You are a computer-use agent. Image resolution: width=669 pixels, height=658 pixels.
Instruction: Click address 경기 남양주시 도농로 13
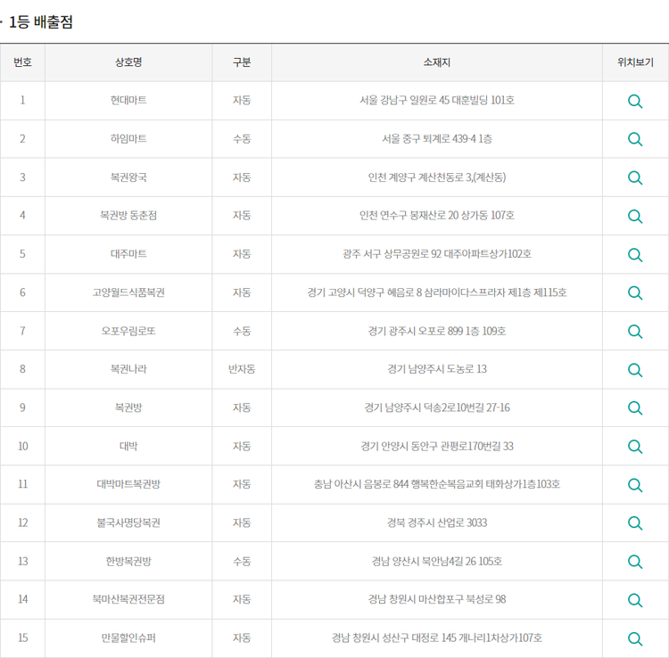pos(437,369)
